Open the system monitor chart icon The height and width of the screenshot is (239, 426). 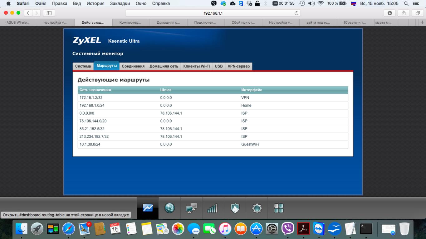pos(148,208)
